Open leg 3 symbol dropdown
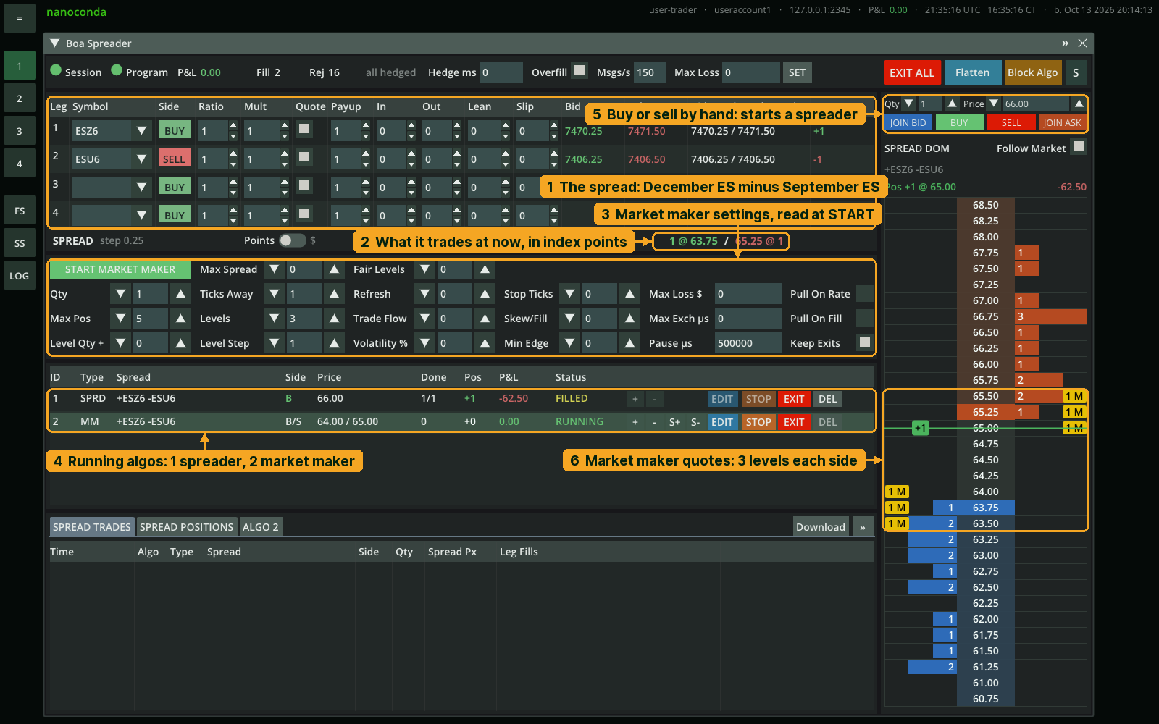Image resolution: width=1159 pixels, height=724 pixels. tap(142, 188)
